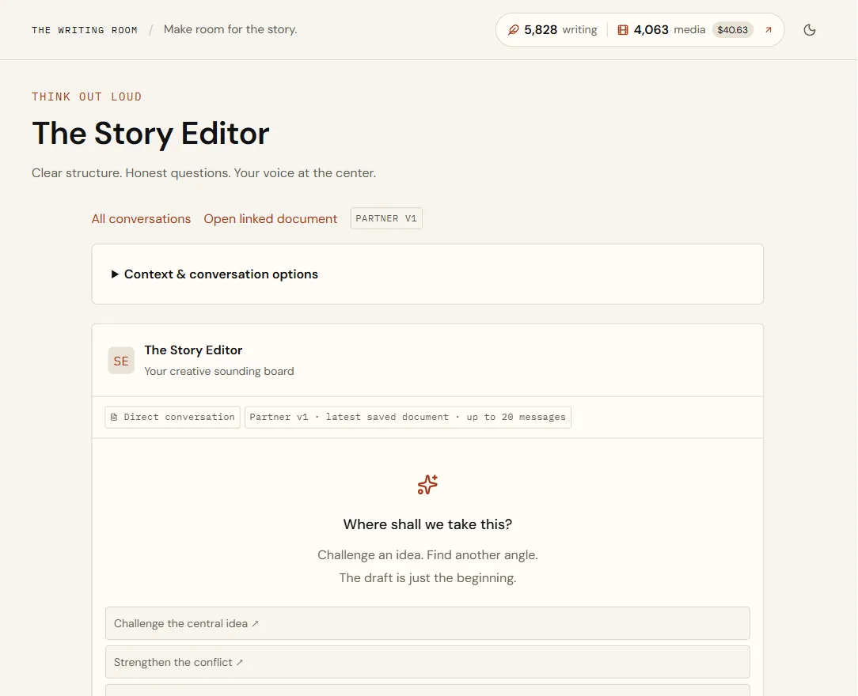
Task: Click The Story Editor page heading
Action: [150, 134]
